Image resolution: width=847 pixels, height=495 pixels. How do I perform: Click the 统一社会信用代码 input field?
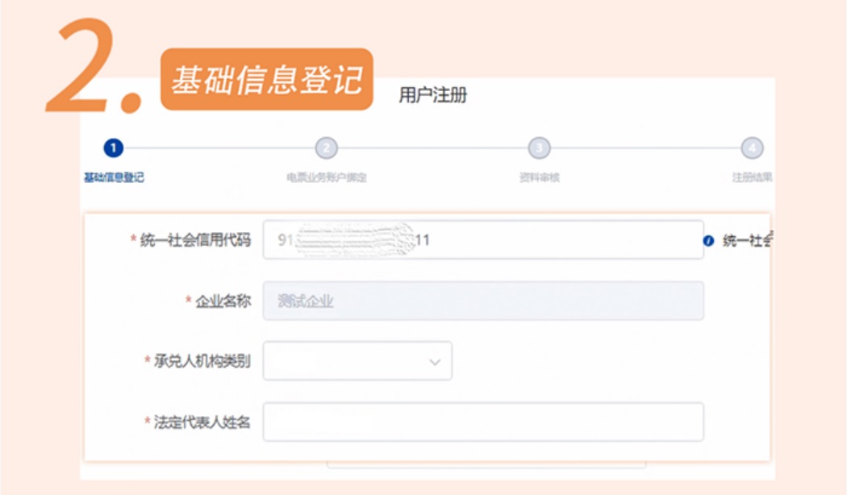tap(483, 239)
